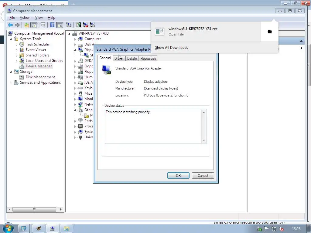Click Cancel in the adapter properties dialog
The width and height of the screenshot is (311, 233).
click(x=203, y=176)
